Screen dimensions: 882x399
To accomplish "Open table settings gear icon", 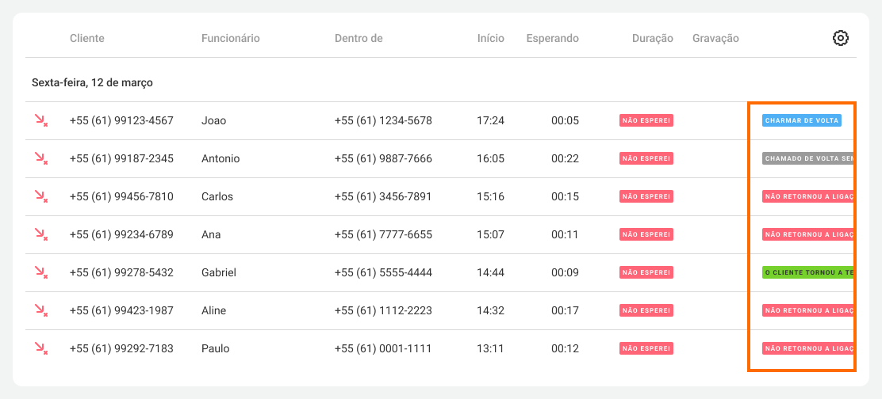I will (x=841, y=38).
